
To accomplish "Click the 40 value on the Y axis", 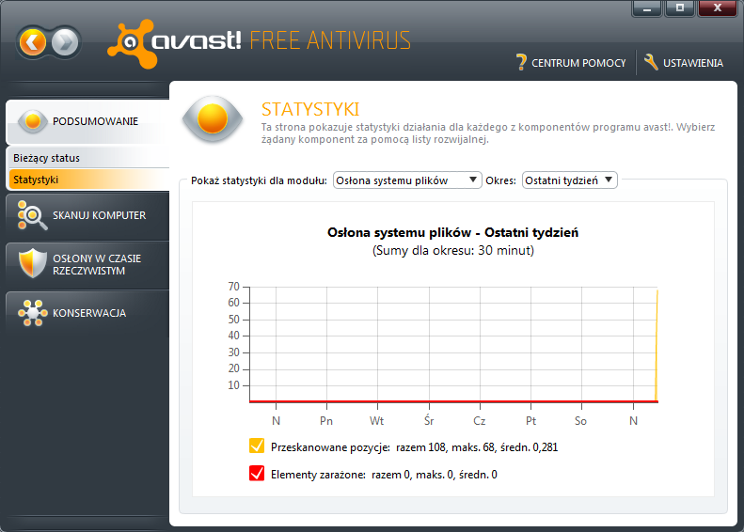I will click(x=234, y=336).
